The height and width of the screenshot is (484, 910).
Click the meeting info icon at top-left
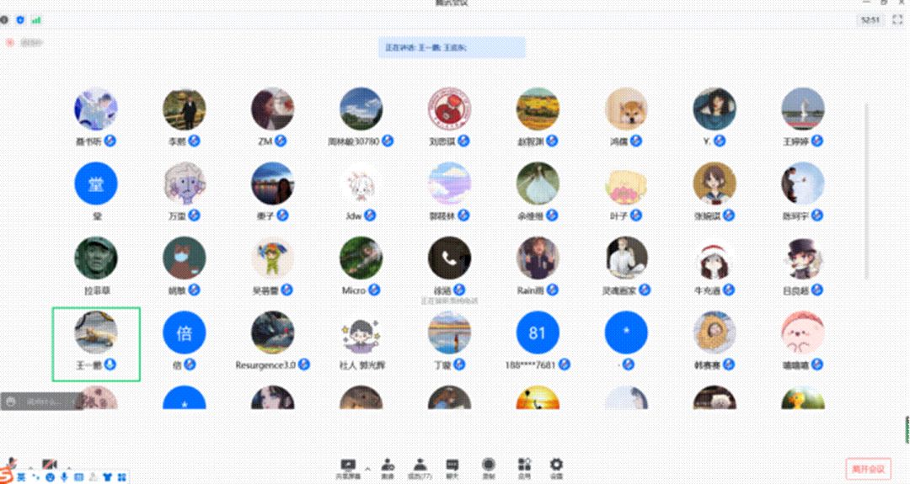point(4,19)
